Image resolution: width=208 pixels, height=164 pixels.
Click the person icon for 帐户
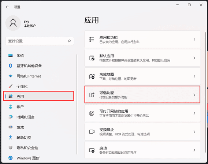11,107
